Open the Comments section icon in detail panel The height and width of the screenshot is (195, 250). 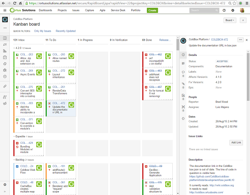pos(183,72)
